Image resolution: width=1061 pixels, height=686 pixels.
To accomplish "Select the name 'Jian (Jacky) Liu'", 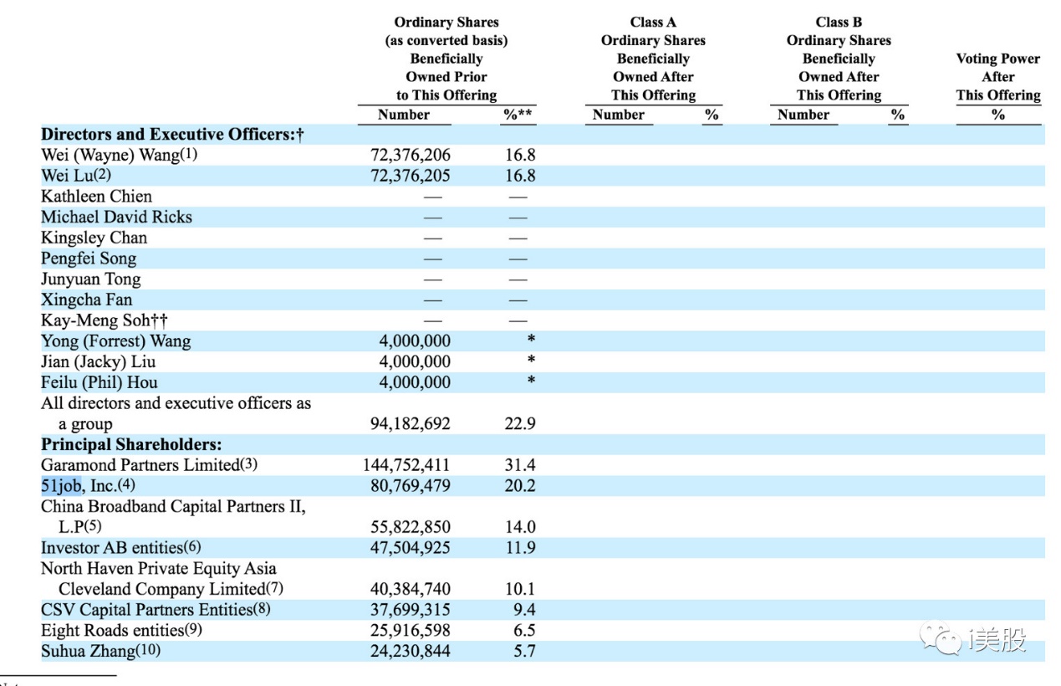I will 99,362.
